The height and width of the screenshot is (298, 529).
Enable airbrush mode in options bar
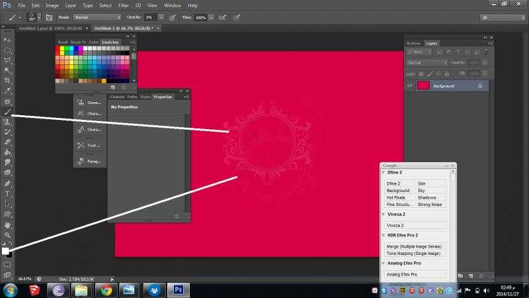coord(222,18)
